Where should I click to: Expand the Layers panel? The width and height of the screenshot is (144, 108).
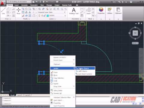pos(52,19)
